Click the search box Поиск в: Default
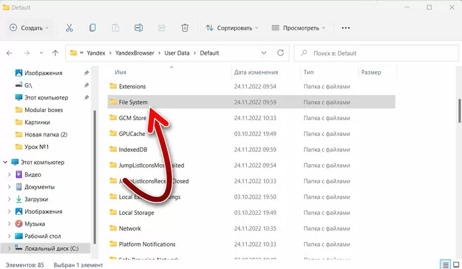This screenshot has width=462, height=269. 376,53
